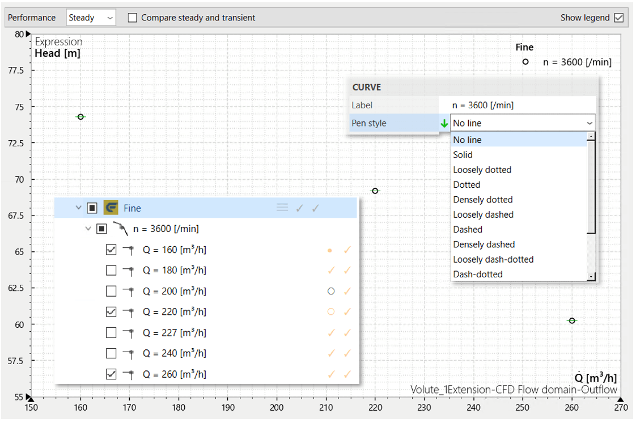Click the right triangle marker on the Q axis at 270
This screenshot has width=636, height=439.
[x=620, y=399]
